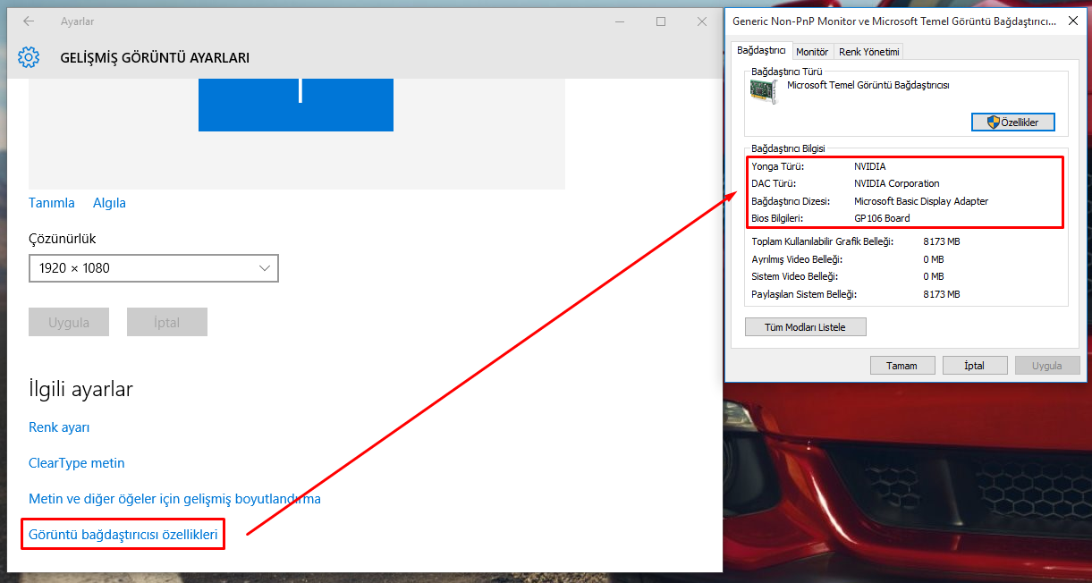Open Görüntü bağdaştırıcısı özellikleri link

point(123,535)
